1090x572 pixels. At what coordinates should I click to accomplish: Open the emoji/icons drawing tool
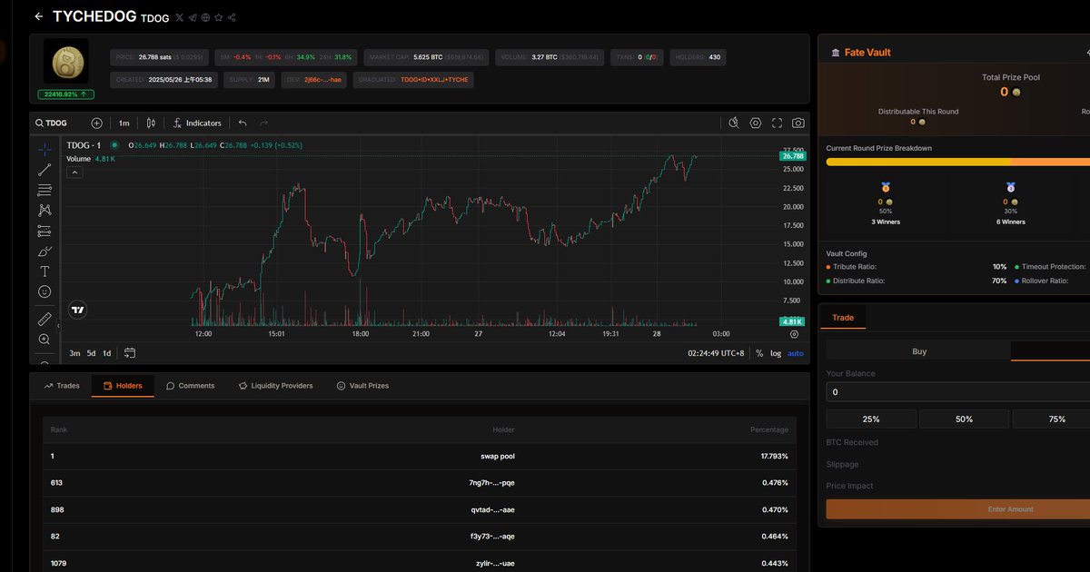pyautogui.click(x=45, y=292)
